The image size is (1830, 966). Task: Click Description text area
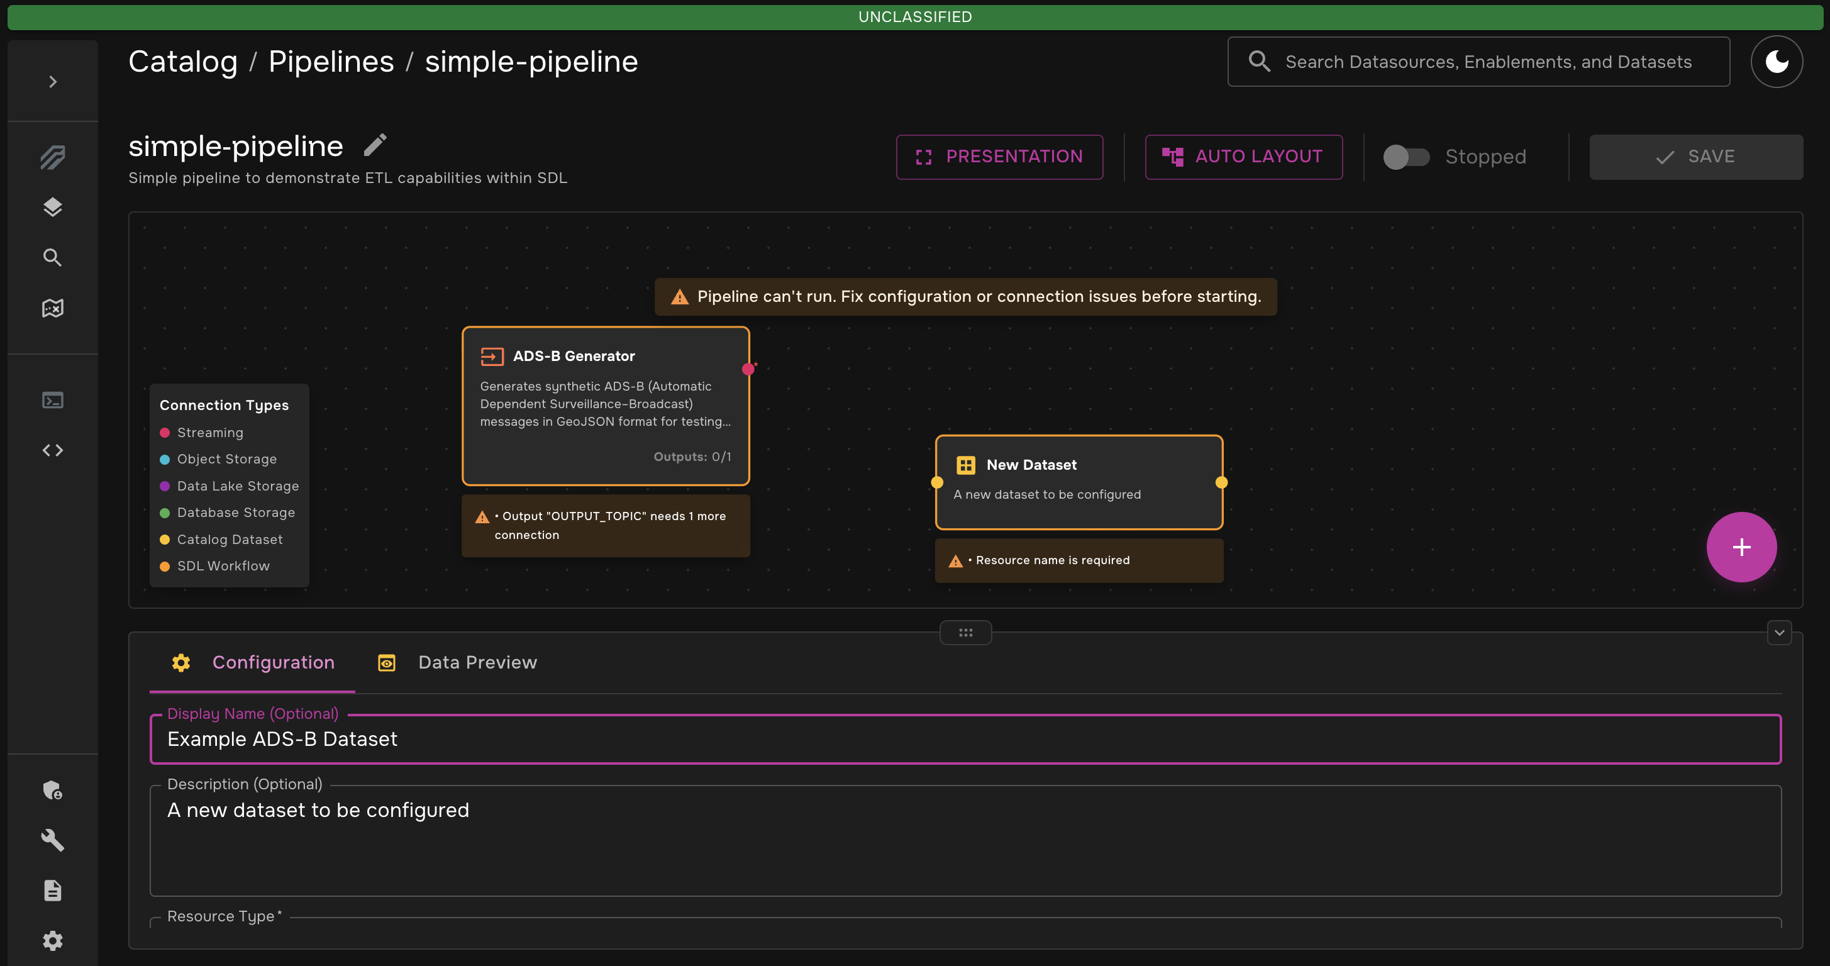tap(965, 841)
